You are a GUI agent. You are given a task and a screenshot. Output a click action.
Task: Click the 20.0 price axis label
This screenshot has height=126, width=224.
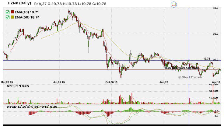click(x=215, y=60)
